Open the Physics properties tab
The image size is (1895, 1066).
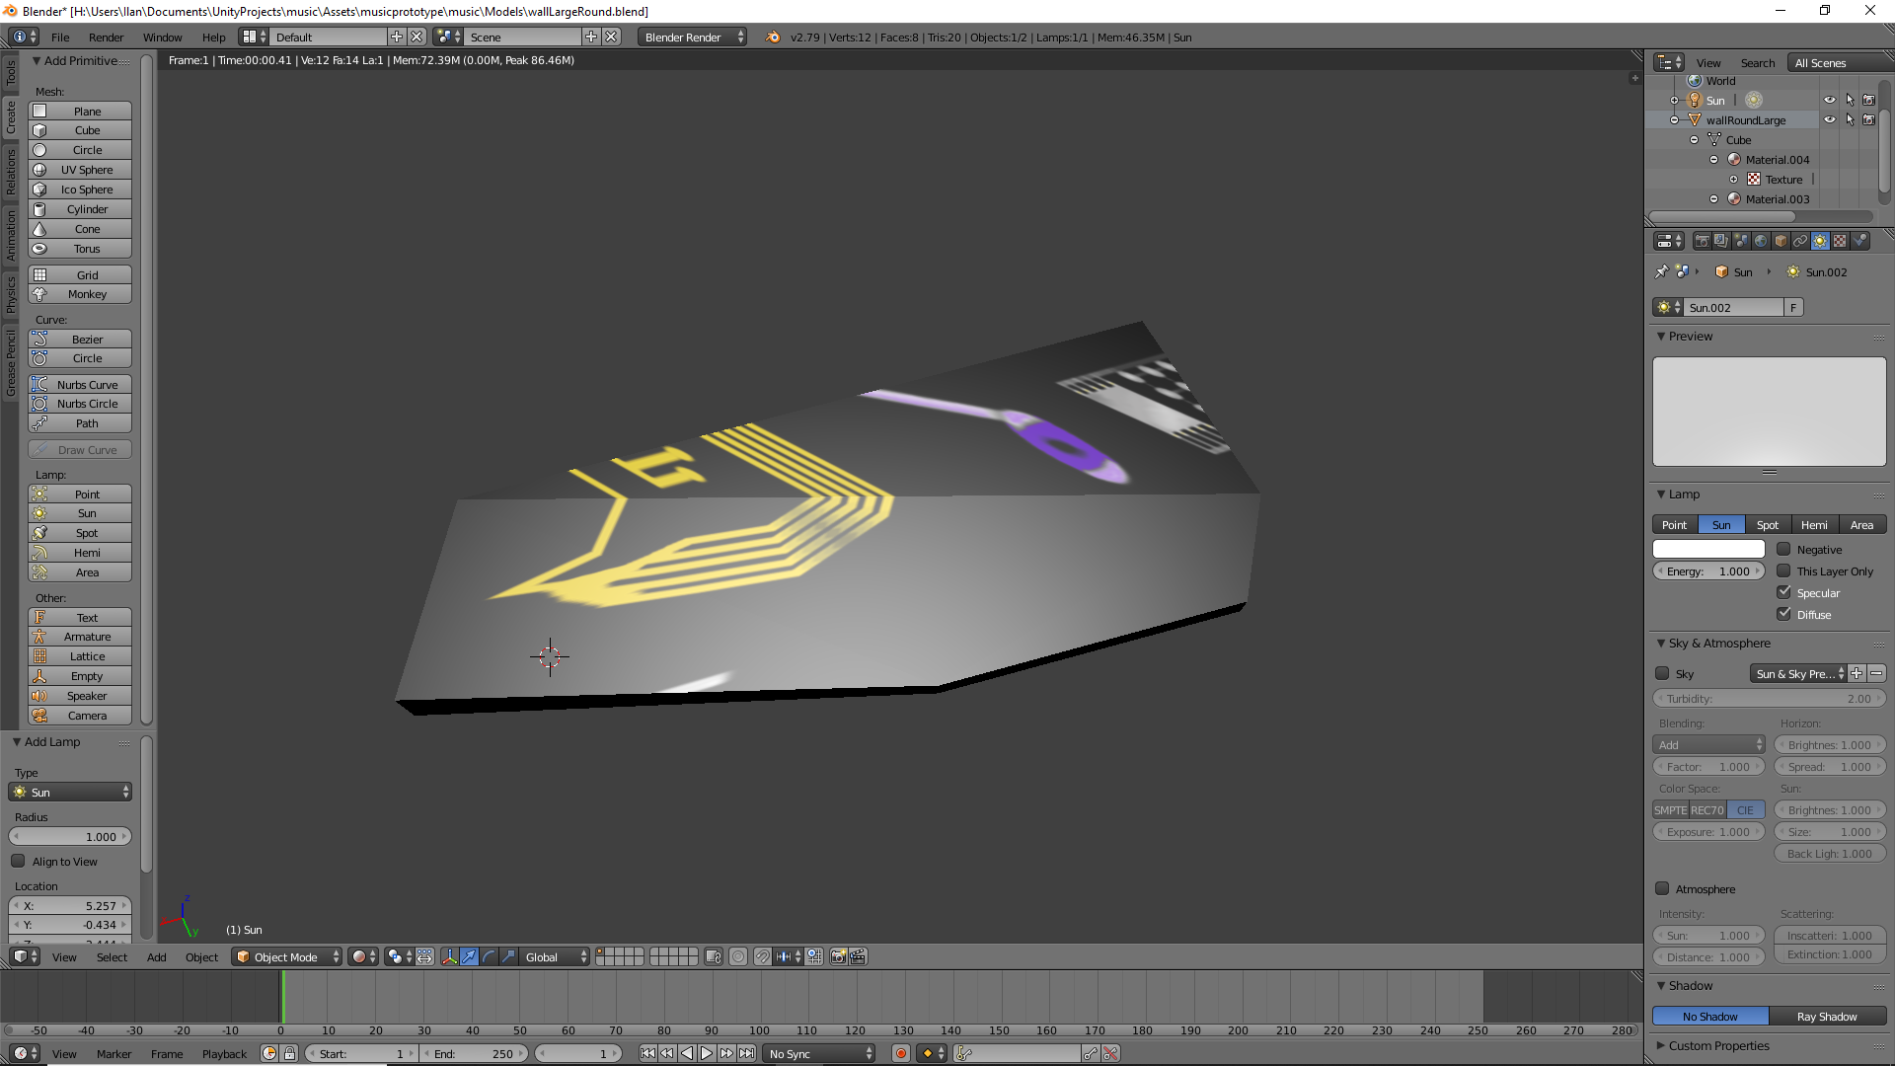1859,241
